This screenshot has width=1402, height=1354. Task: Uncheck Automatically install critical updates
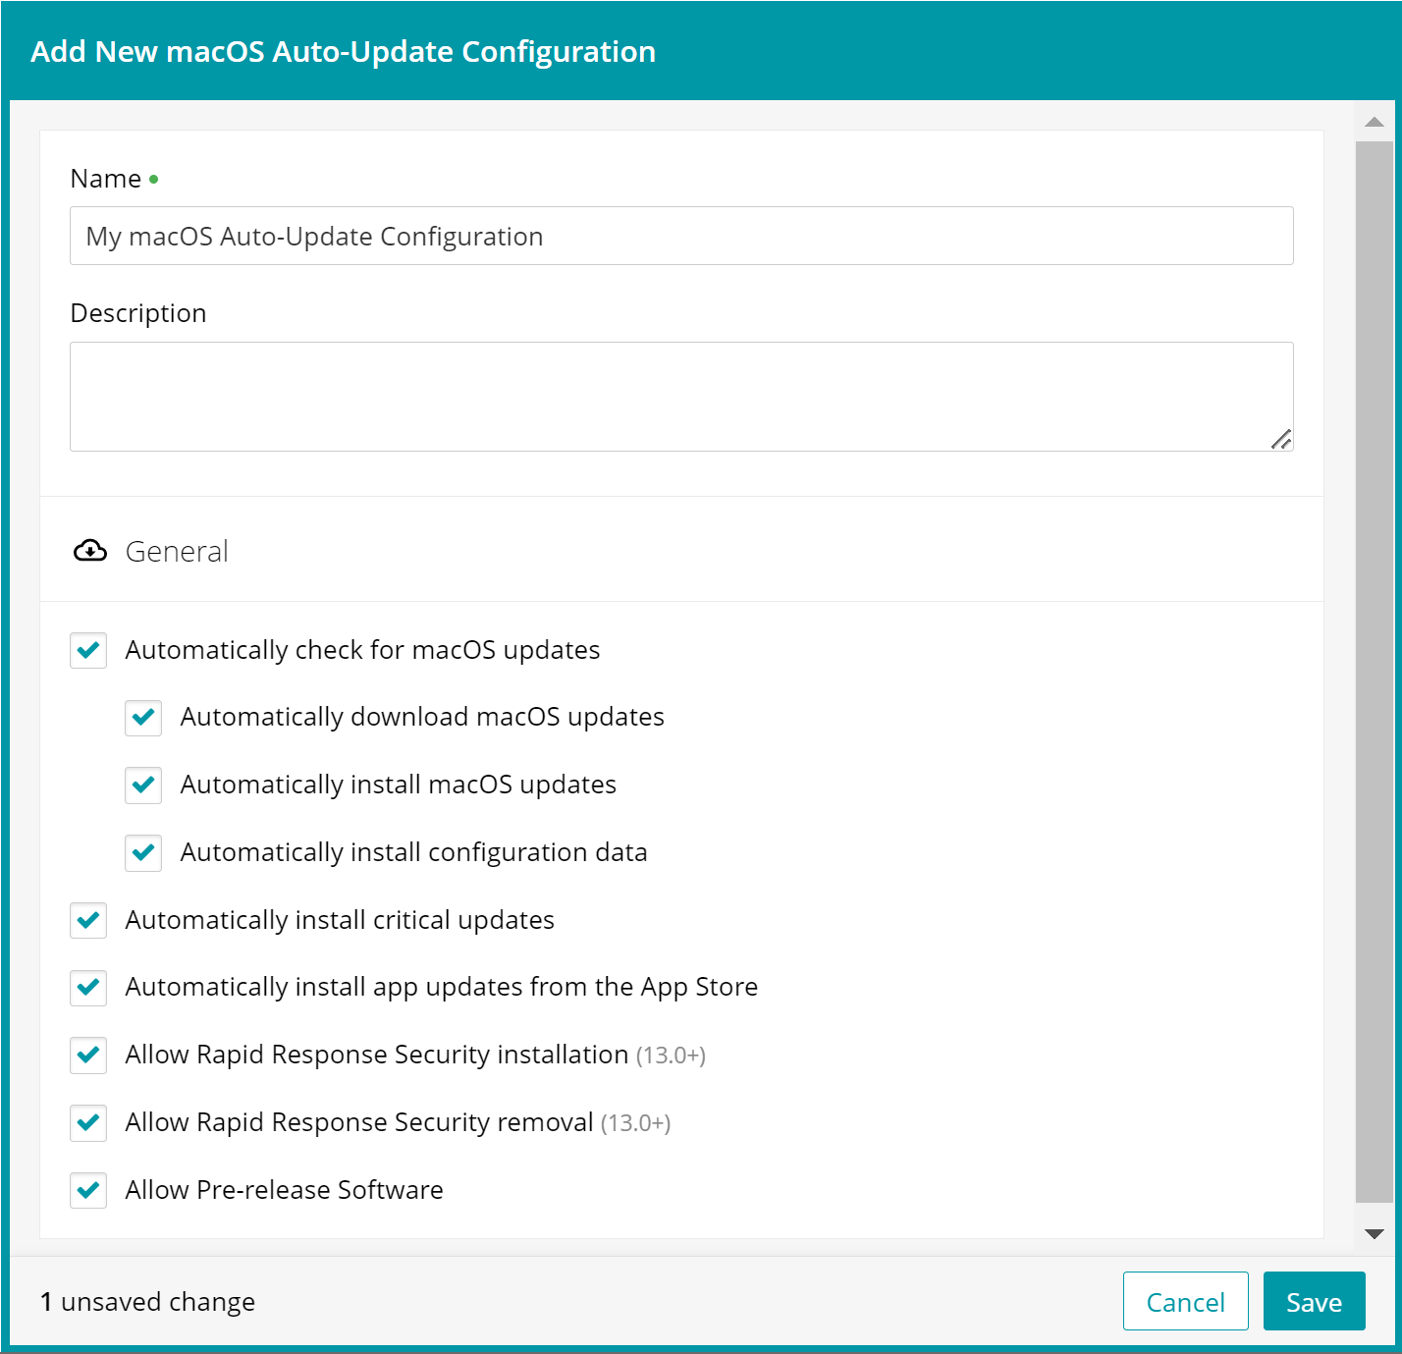[88, 920]
